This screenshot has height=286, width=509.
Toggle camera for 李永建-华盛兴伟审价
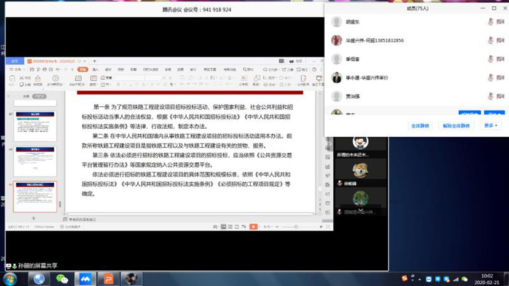tap(500, 78)
